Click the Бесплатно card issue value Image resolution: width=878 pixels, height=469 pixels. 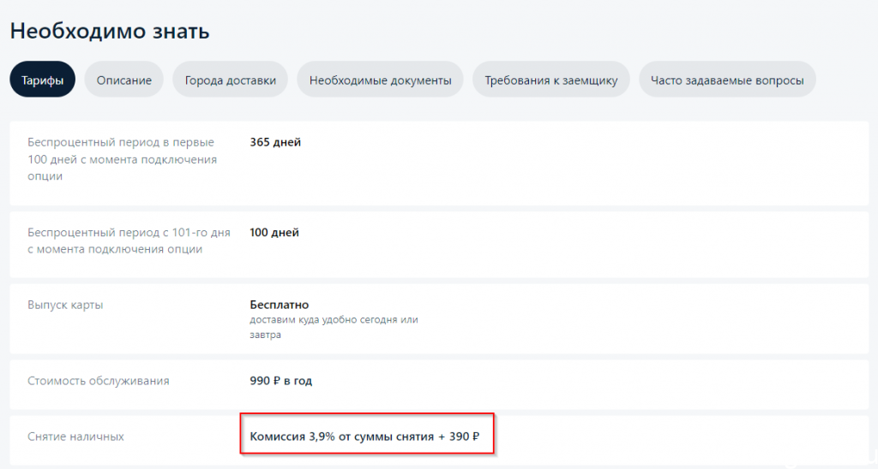(x=280, y=305)
